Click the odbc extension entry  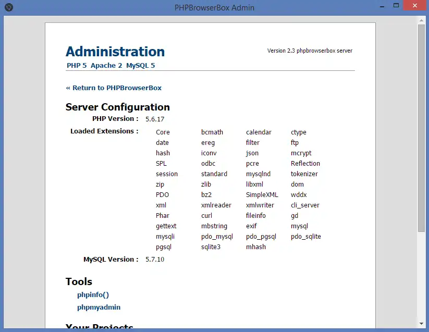pyautogui.click(x=208, y=164)
